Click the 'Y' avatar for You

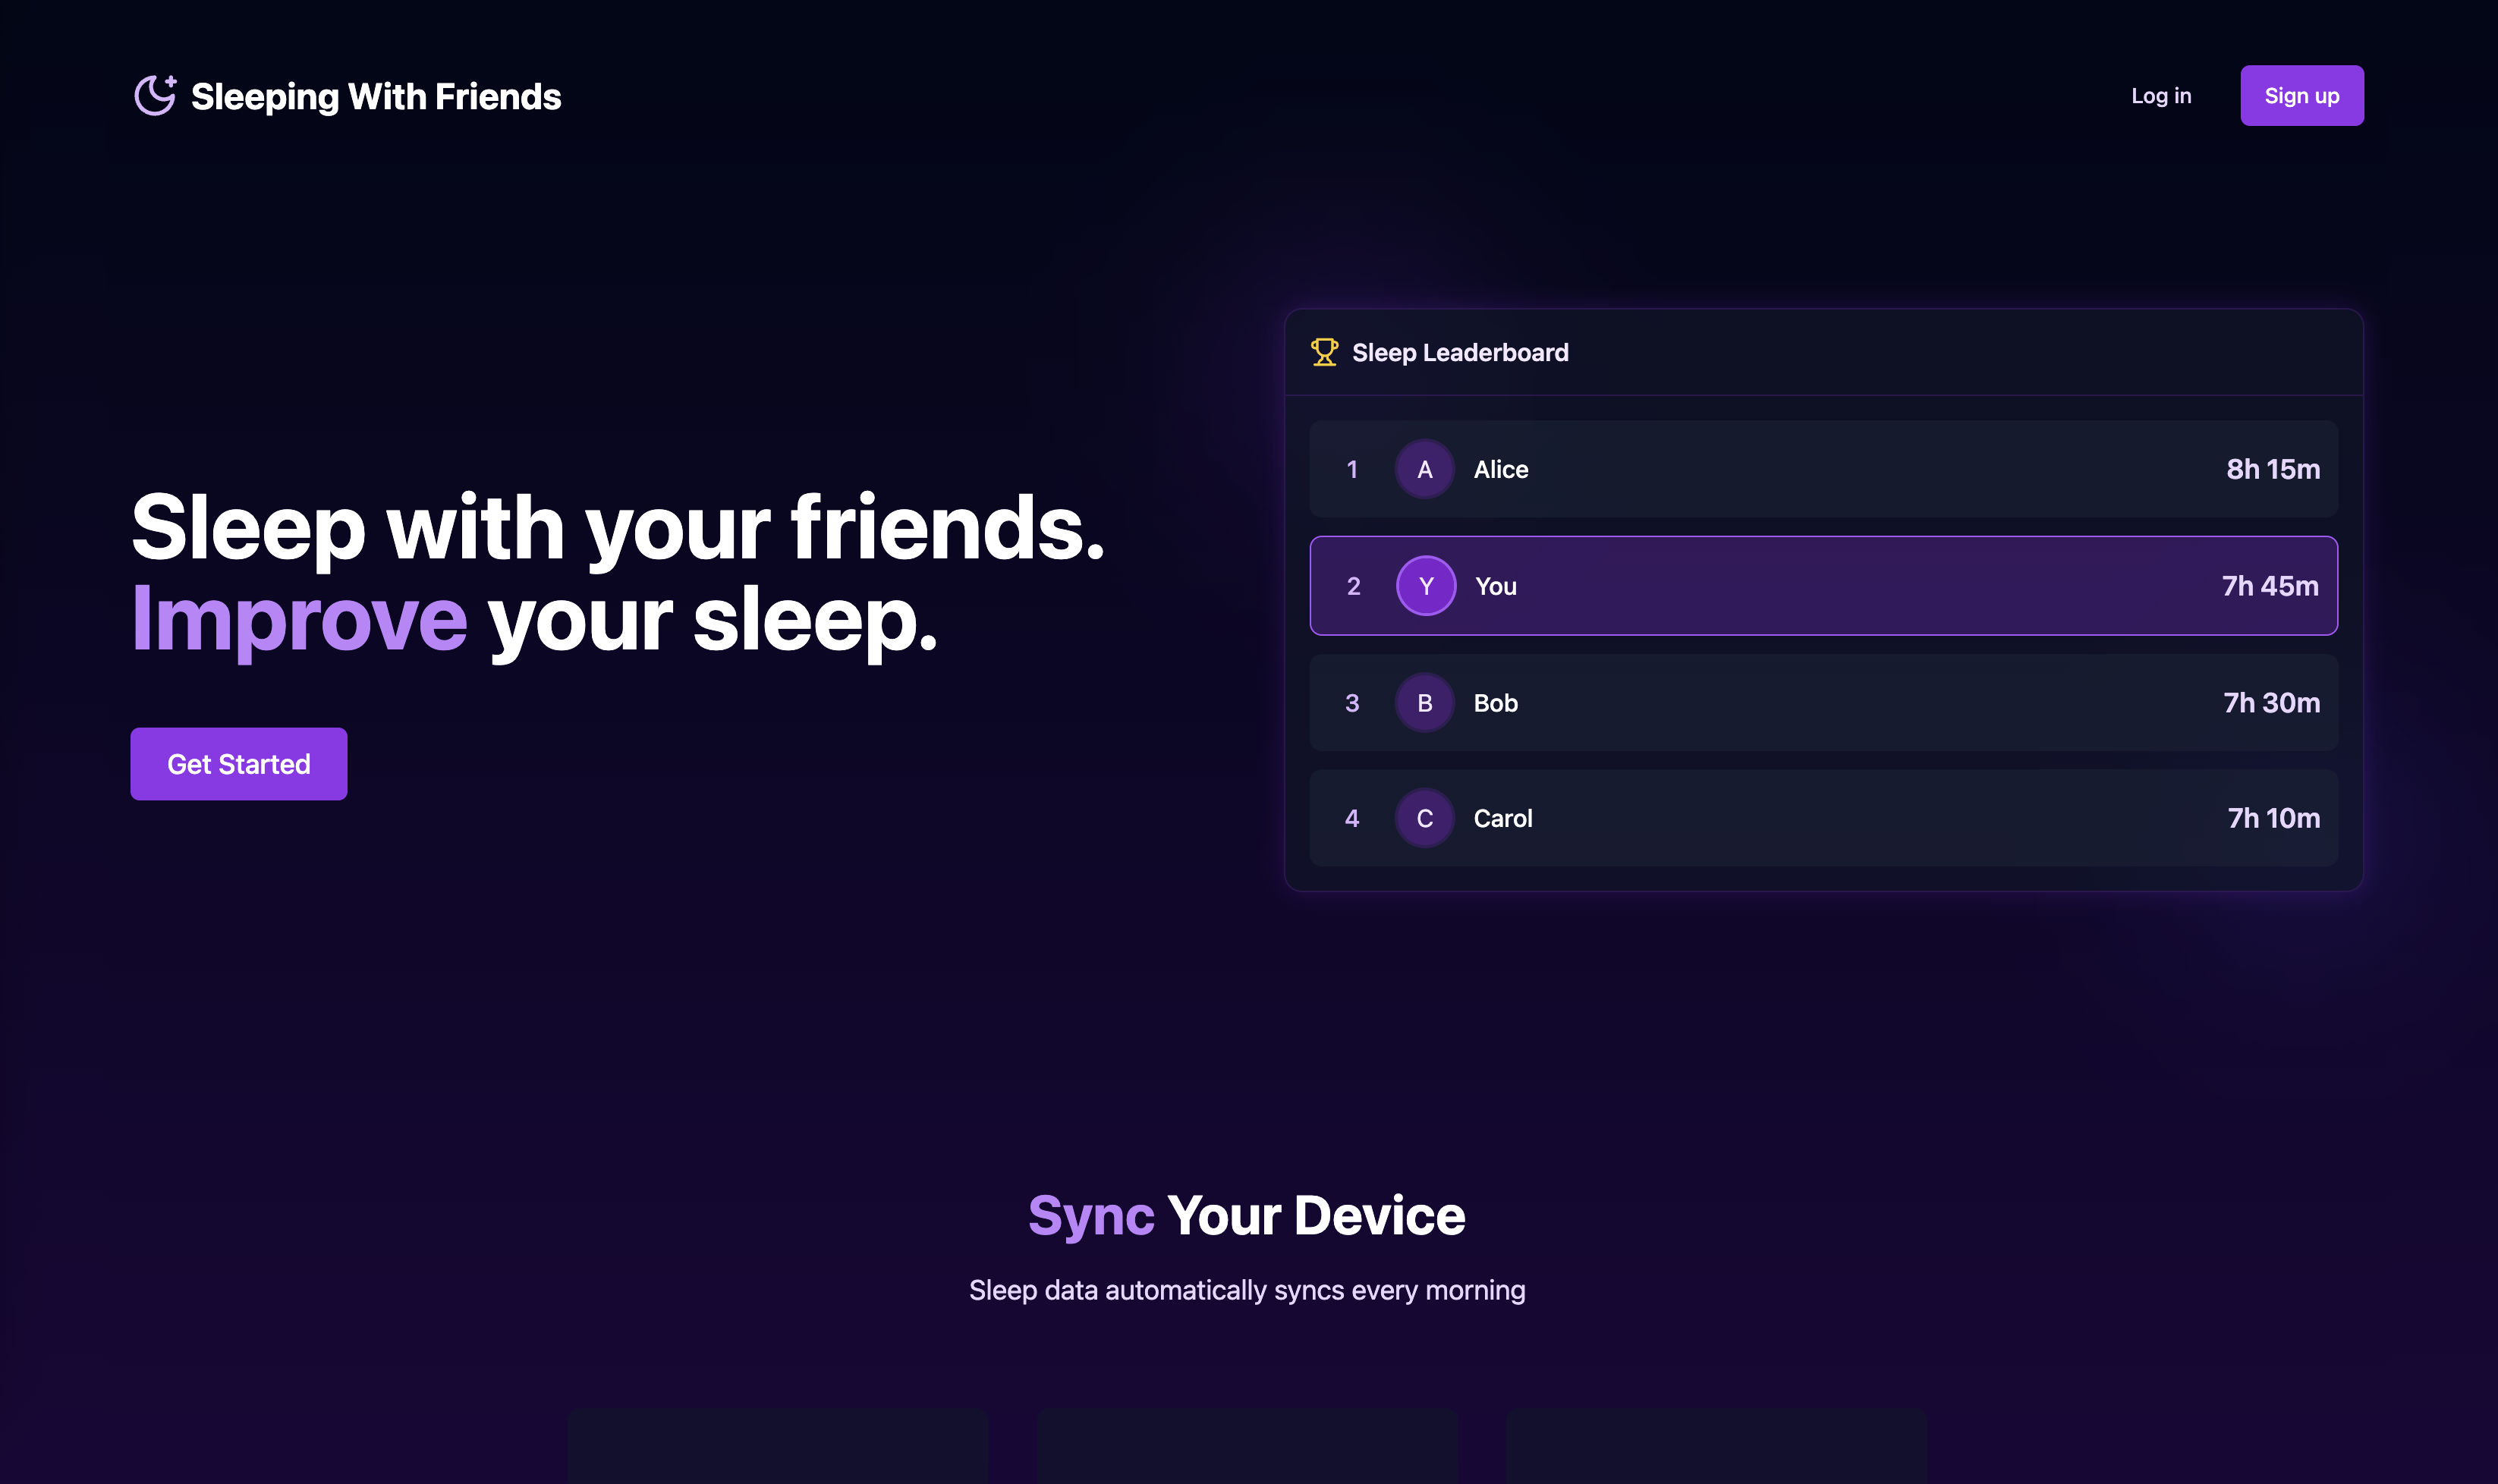tap(1425, 586)
